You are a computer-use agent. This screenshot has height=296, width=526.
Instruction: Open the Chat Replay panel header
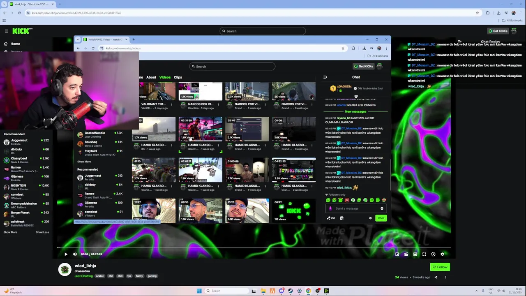490,42
